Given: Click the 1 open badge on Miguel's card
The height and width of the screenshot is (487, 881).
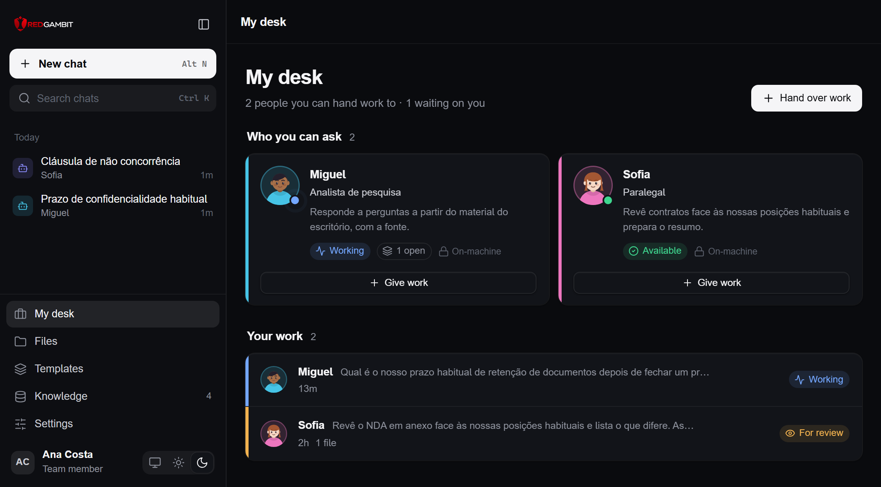Looking at the screenshot, I should click(x=404, y=251).
